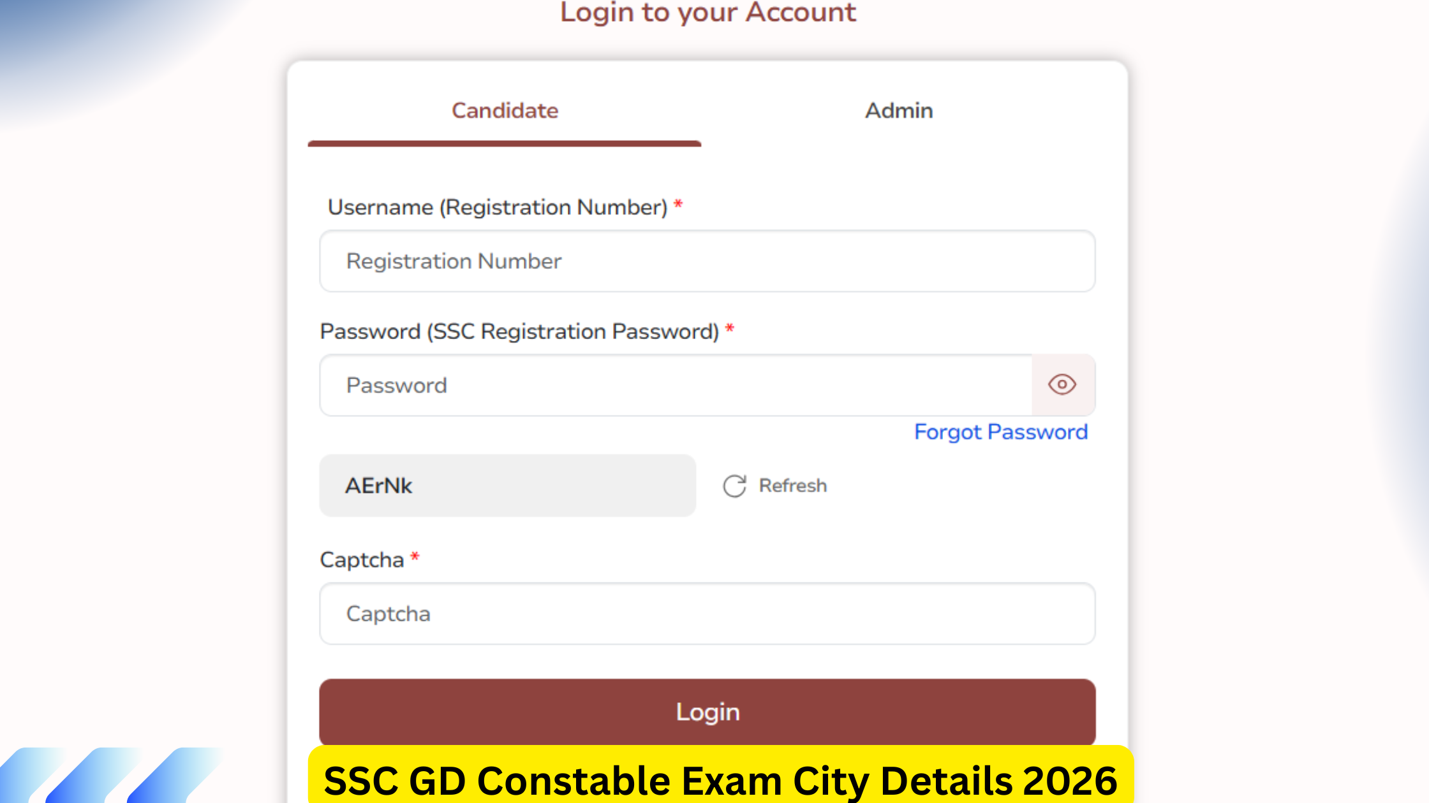This screenshot has width=1429, height=803.
Task: Switch to the Admin tab
Action: coord(898,110)
